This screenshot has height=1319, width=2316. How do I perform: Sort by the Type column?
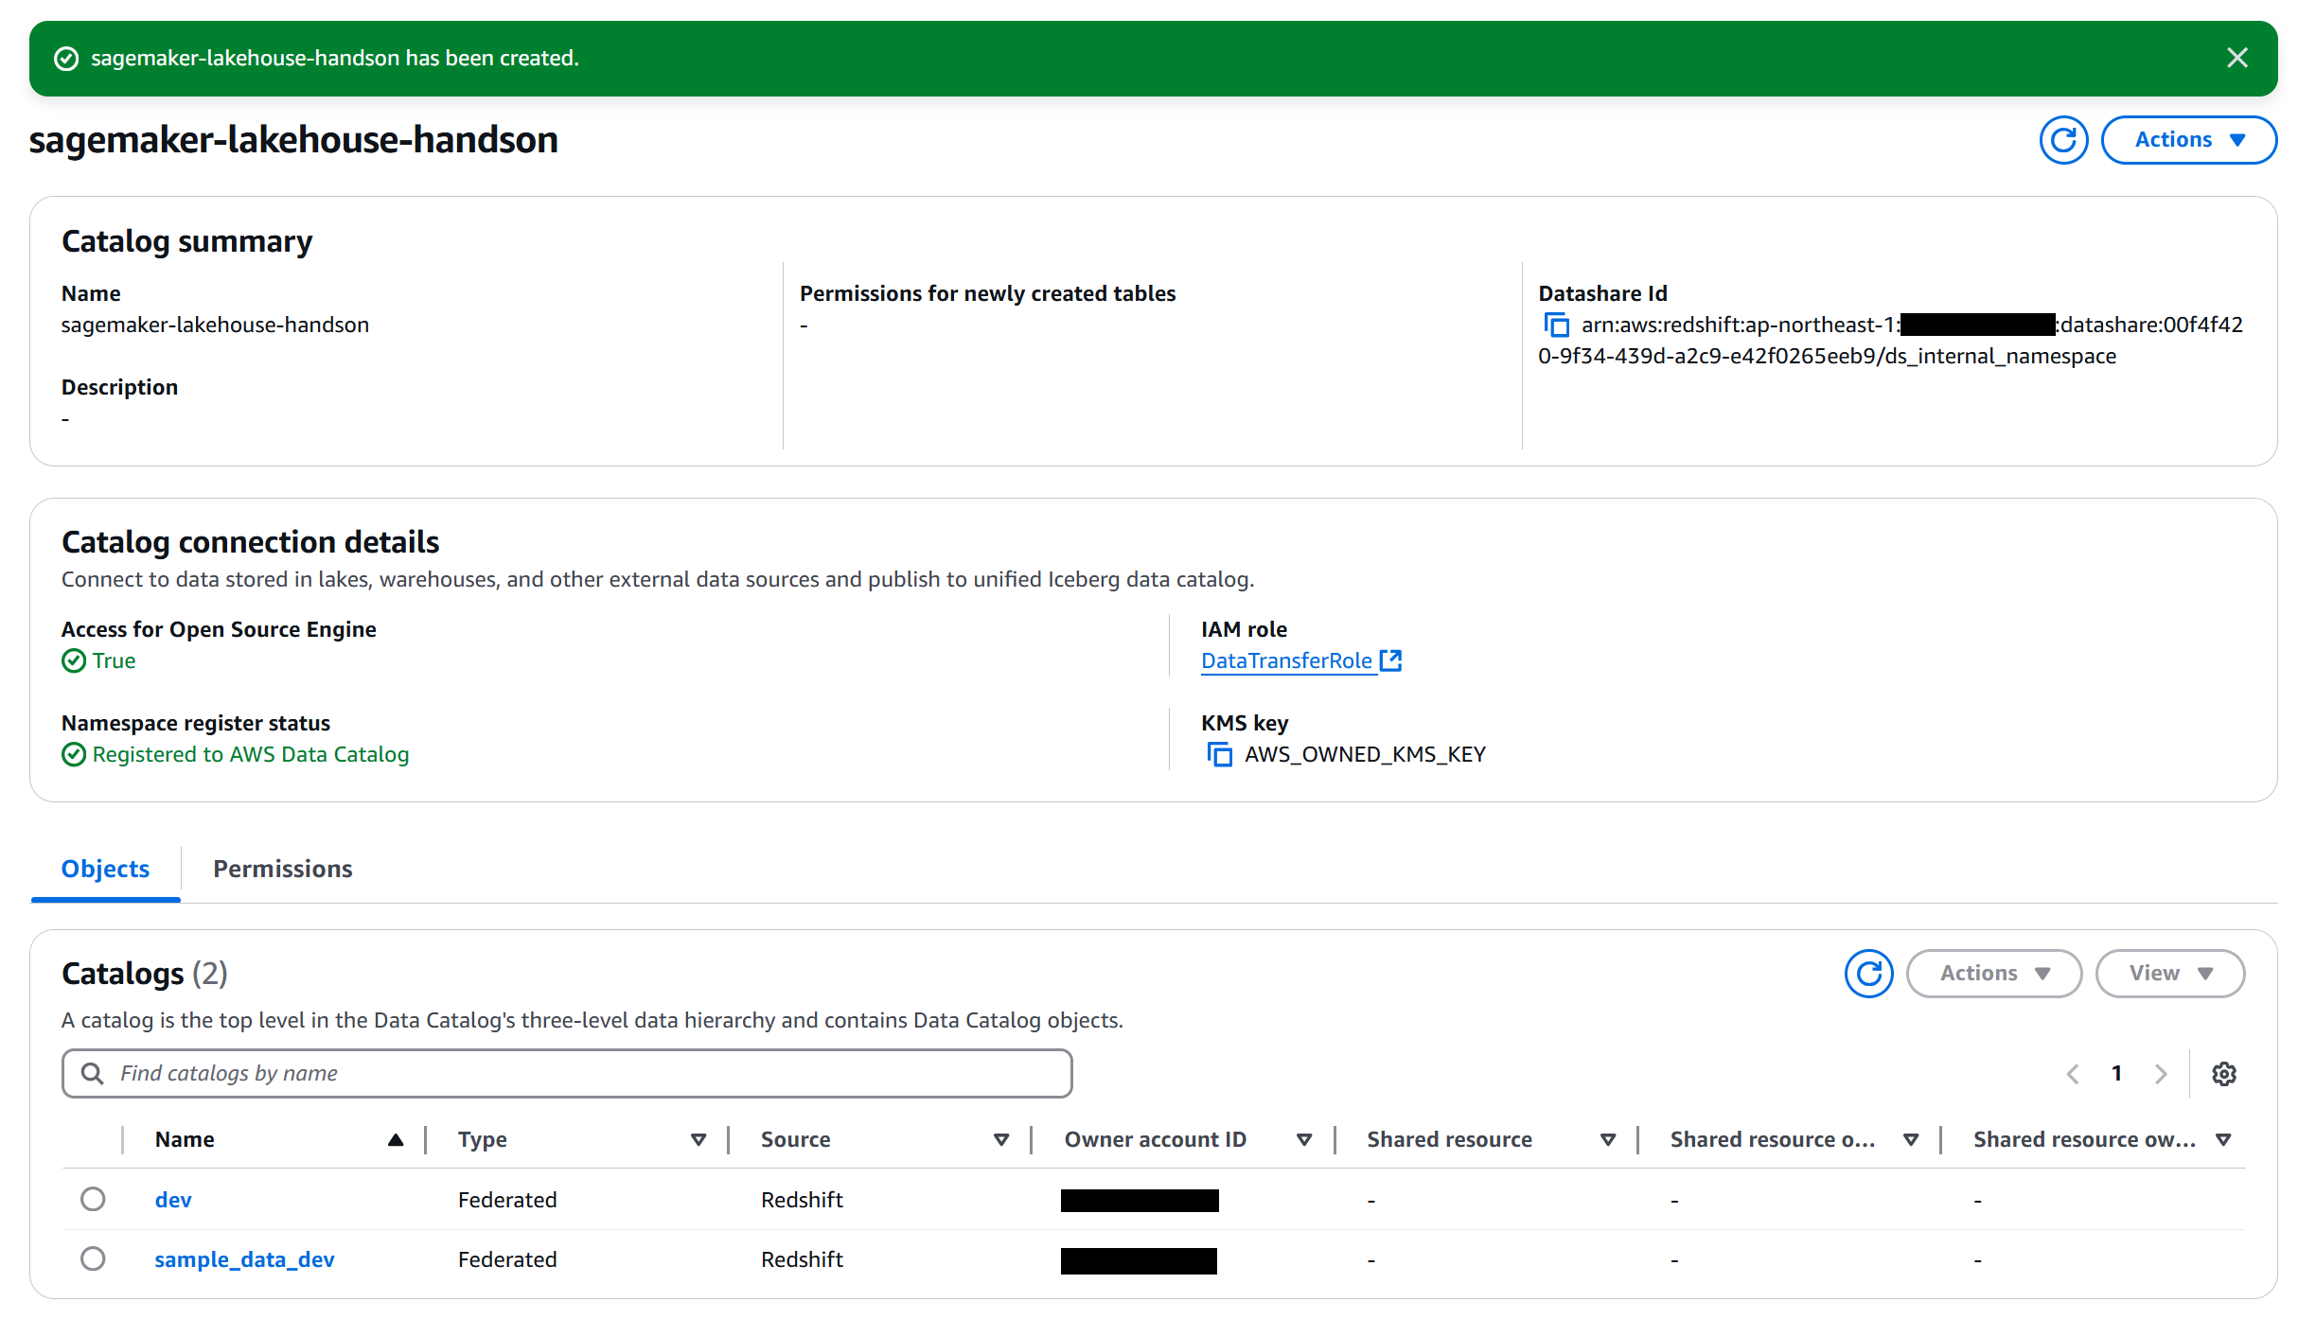click(x=698, y=1140)
